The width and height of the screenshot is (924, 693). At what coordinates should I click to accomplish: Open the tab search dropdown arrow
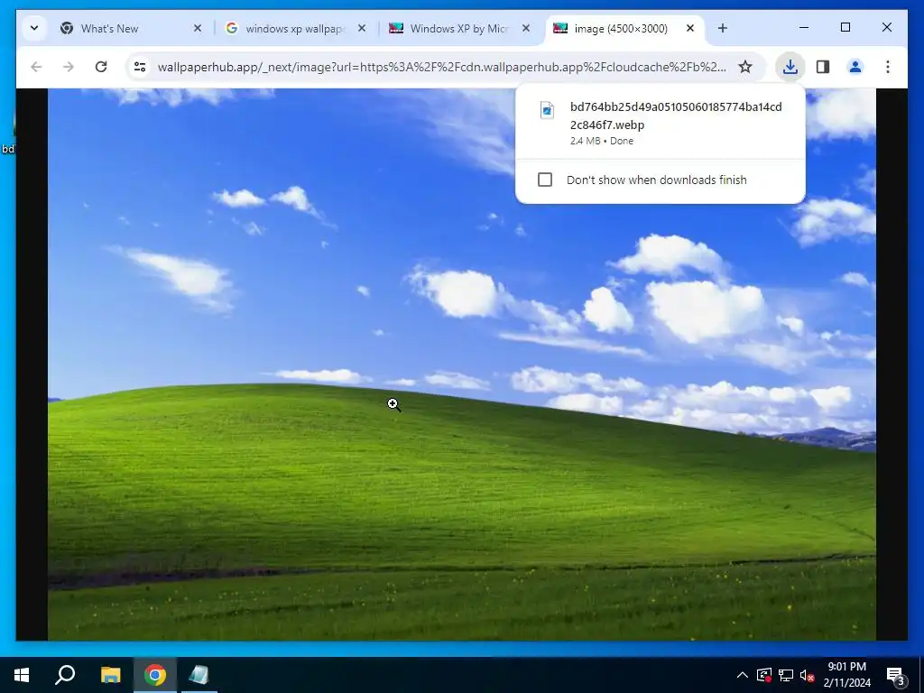(x=34, y=28)
